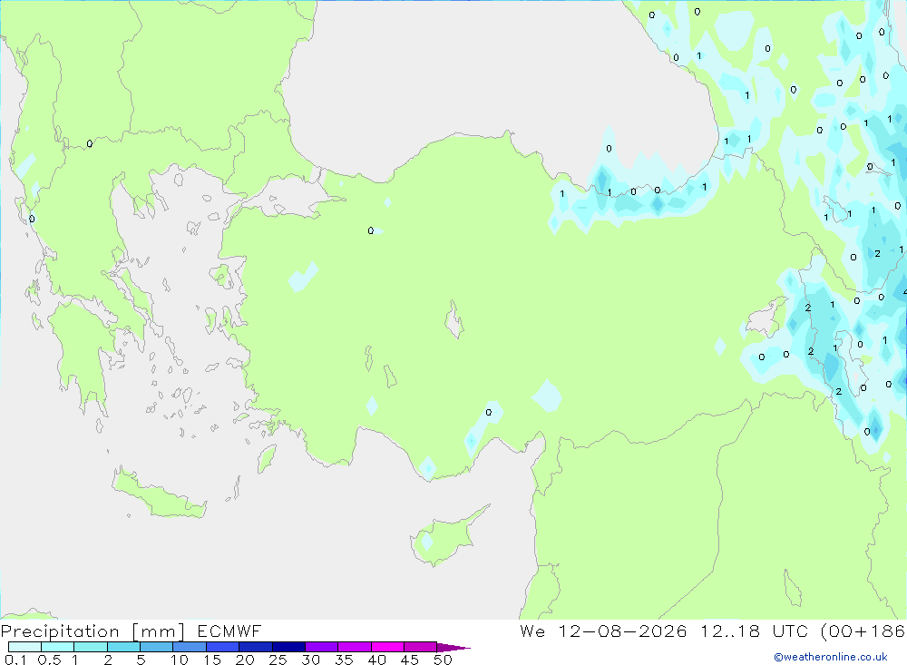Image resolution: width=907 pixels, height=665 pixels.
Task: Click the '12..18' time range text
Action: coord(730,631)
